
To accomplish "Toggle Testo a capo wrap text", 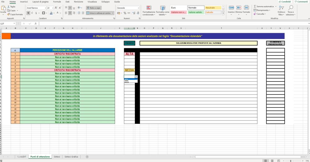I will click(94, 8).
